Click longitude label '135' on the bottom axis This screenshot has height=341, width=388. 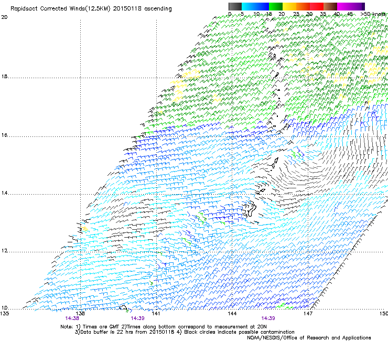[x=4, y=314]
